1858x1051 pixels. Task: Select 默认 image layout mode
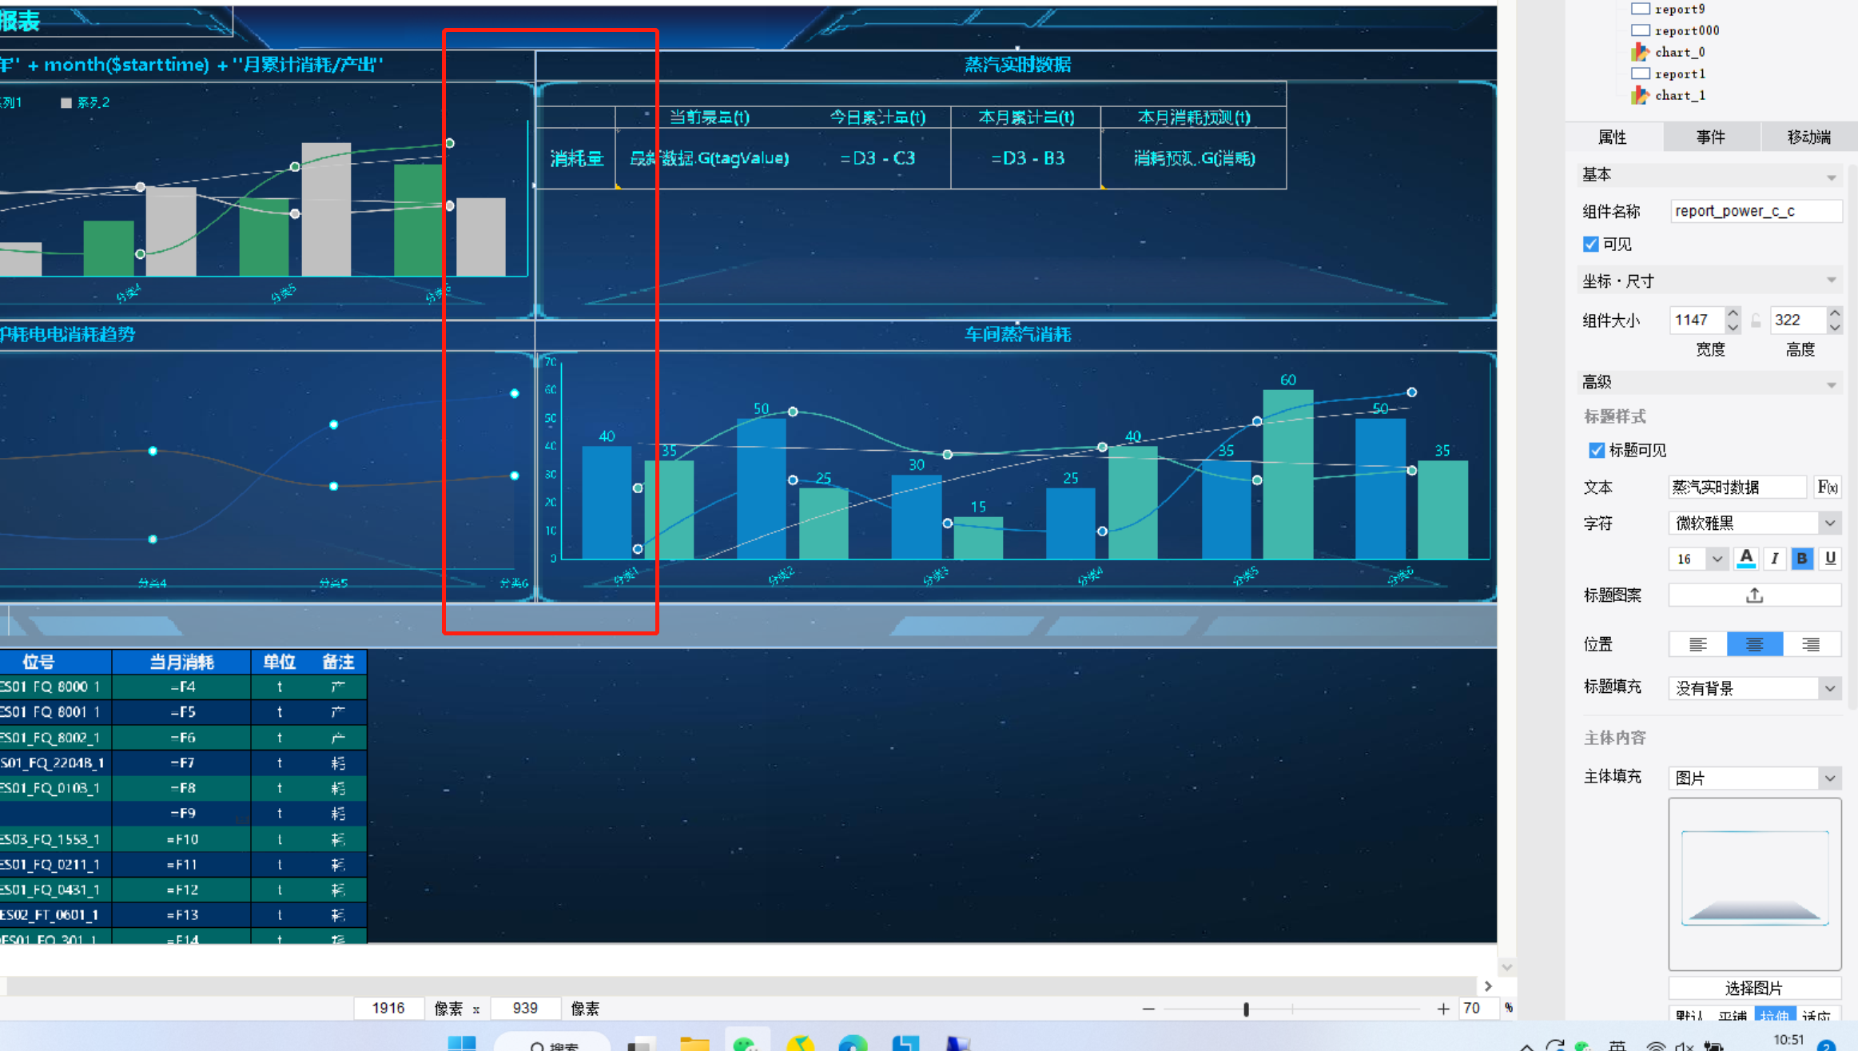tap(1689, 1015)
